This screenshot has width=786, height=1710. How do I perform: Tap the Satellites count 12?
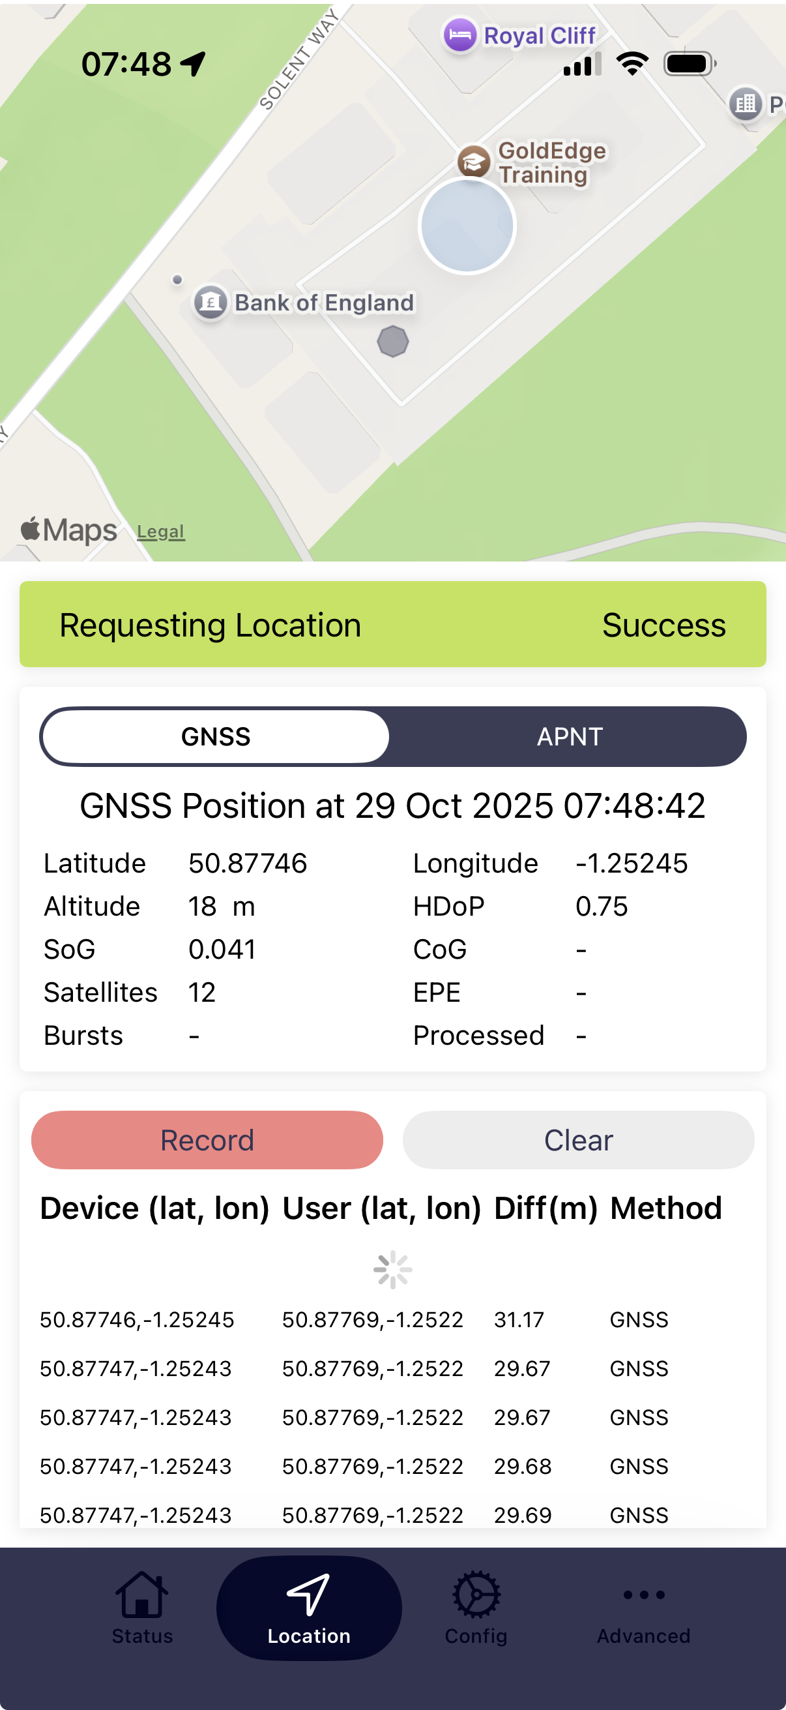(201, 993)
